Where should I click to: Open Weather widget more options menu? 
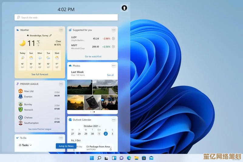(x=61, y=30)
